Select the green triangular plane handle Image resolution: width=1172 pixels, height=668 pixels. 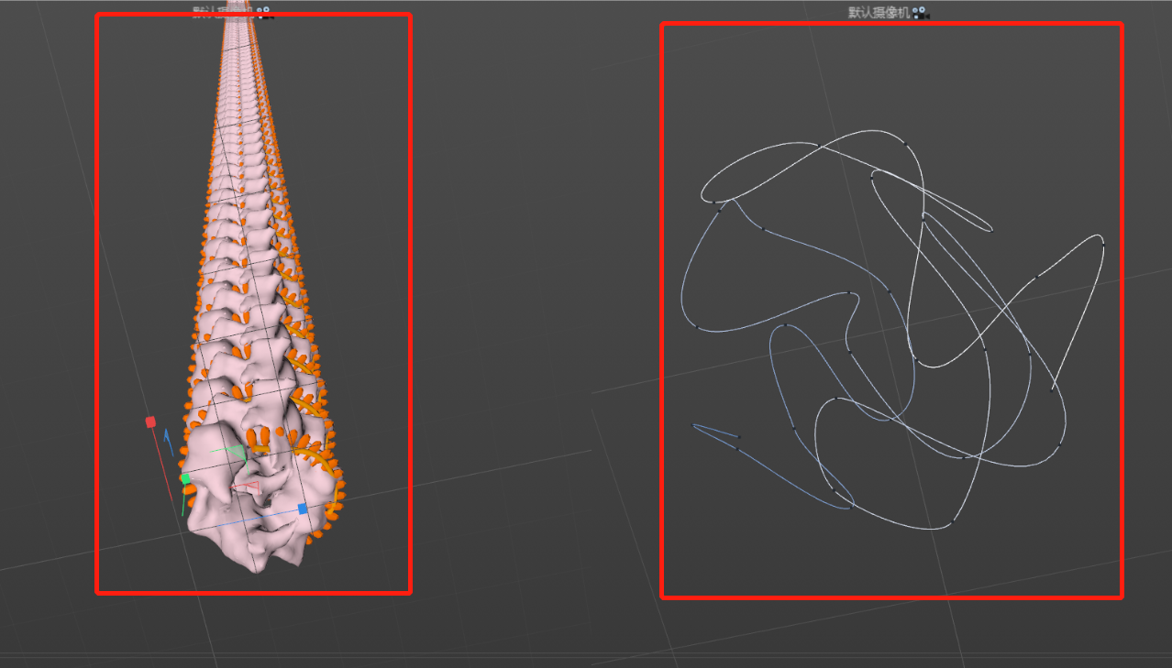[x=235, y=452]
